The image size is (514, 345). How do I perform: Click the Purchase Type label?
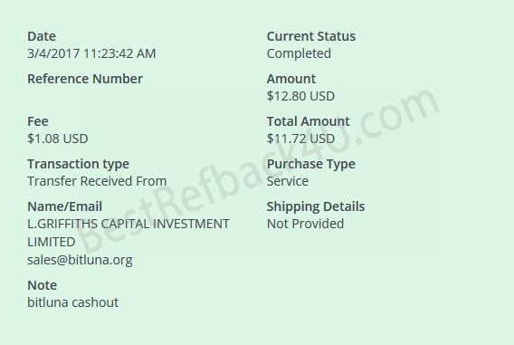coord(311,164)
